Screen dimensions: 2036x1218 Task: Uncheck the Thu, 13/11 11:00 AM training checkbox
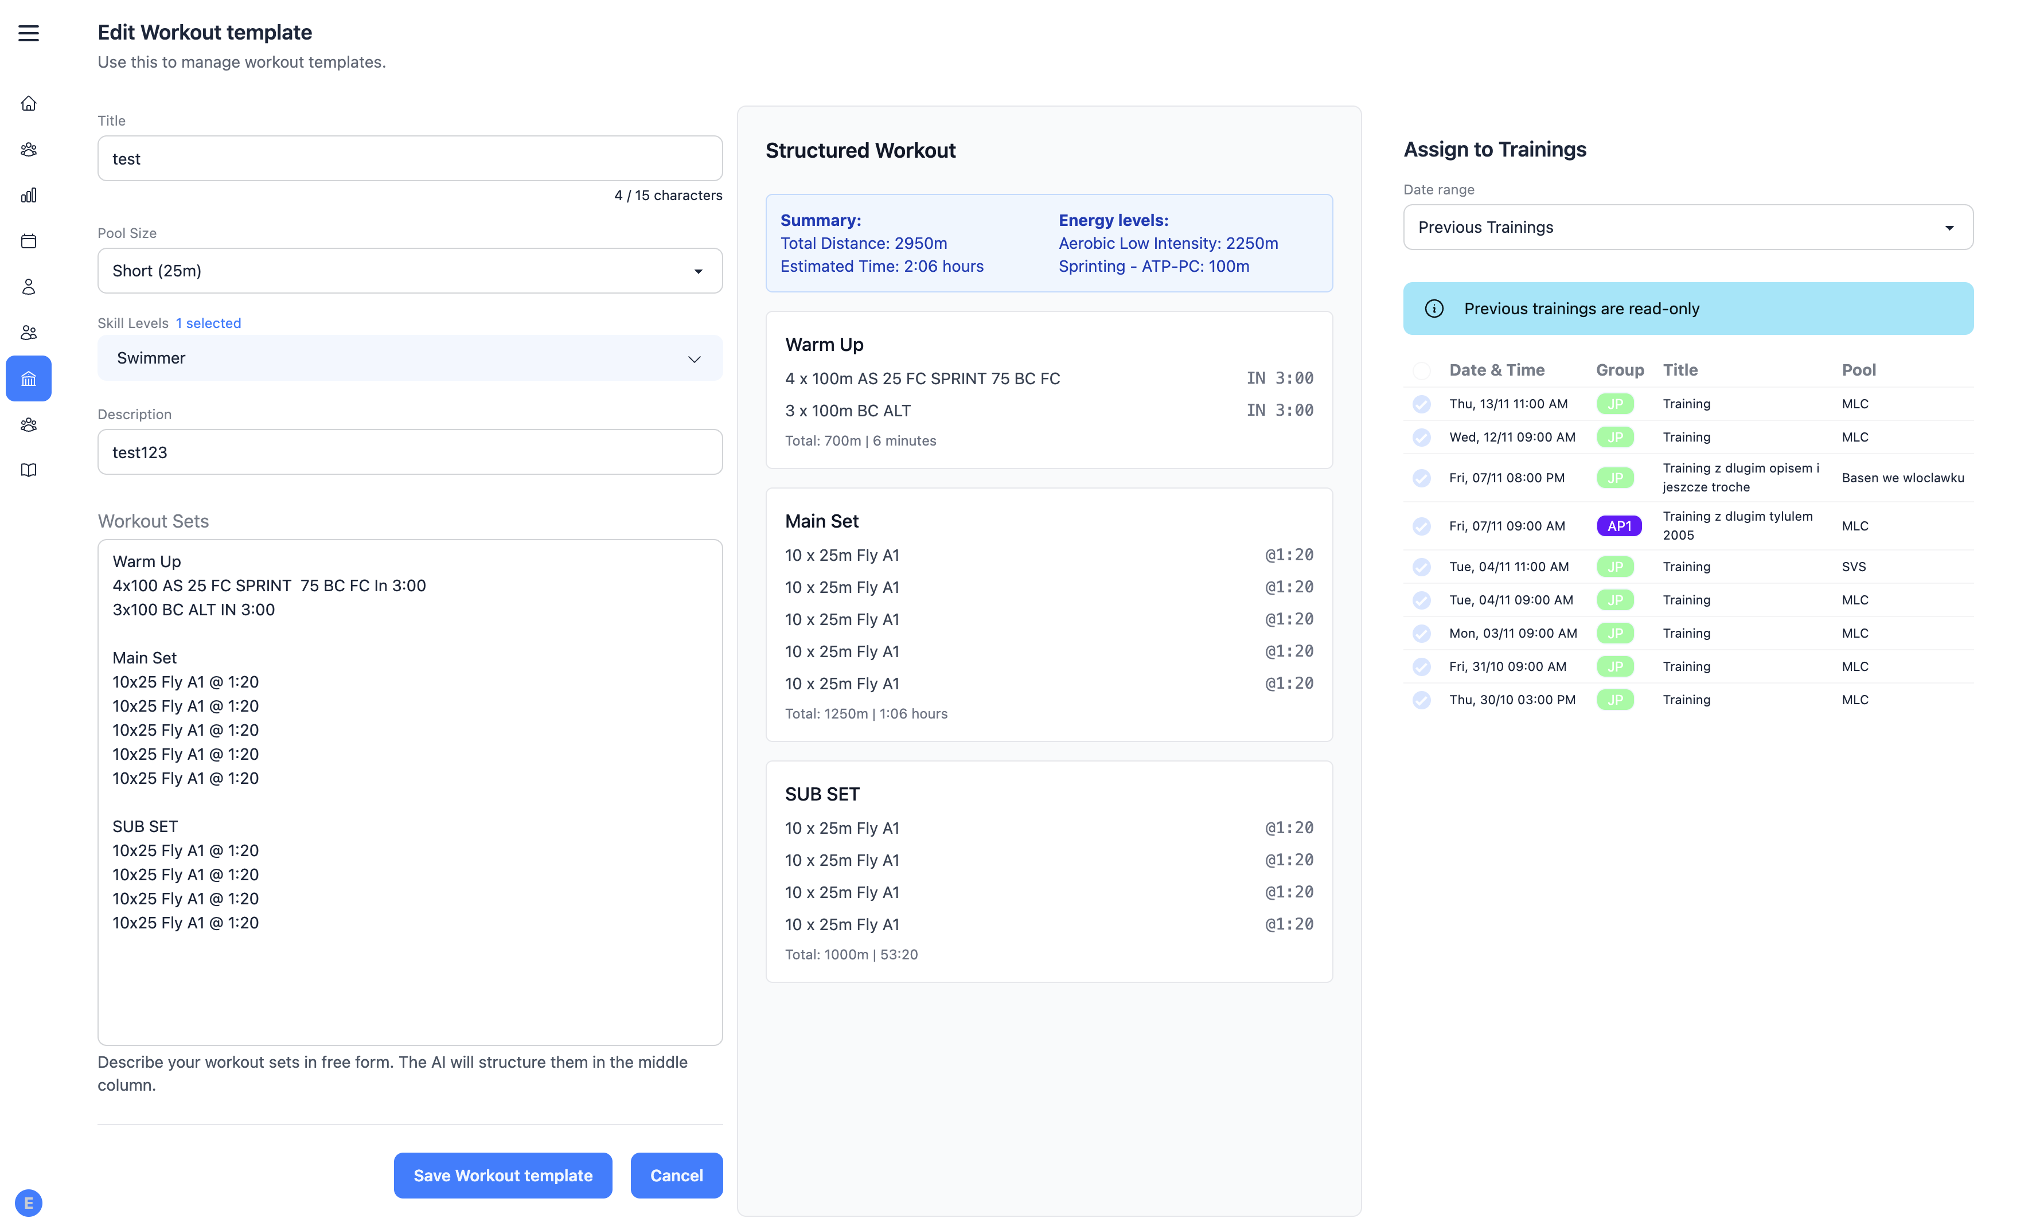pos(1422,404)
